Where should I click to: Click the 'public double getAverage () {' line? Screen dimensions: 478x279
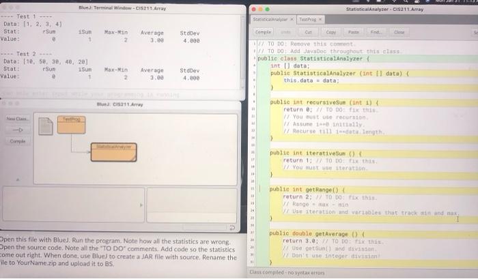[x=317, y=234]
